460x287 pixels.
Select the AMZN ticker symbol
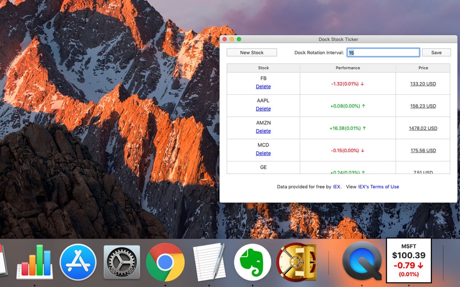263,123
